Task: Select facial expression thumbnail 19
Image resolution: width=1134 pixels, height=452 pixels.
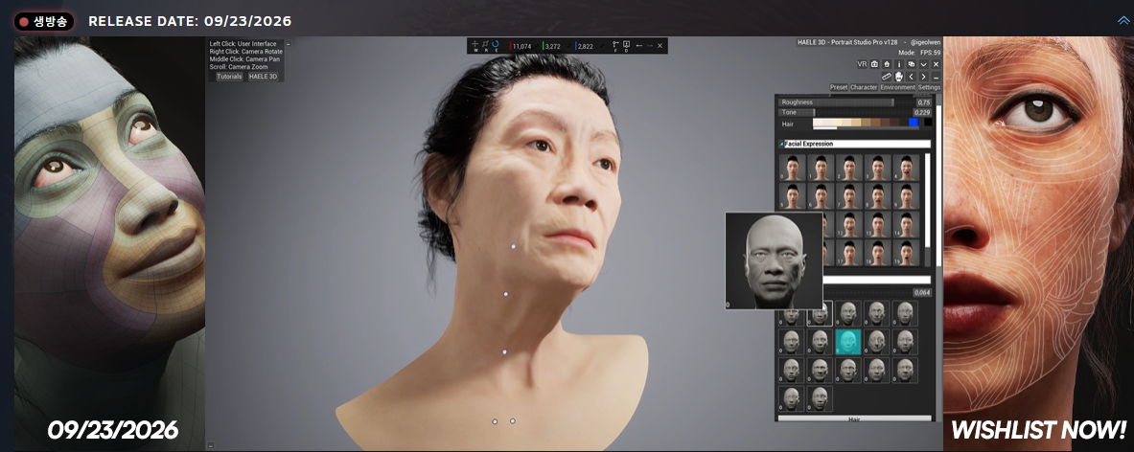Action: tap(906, 253)
